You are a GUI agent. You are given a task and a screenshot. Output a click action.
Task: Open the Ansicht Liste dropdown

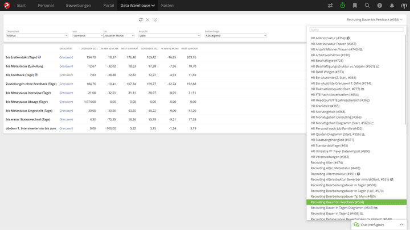tap(170, 36)
